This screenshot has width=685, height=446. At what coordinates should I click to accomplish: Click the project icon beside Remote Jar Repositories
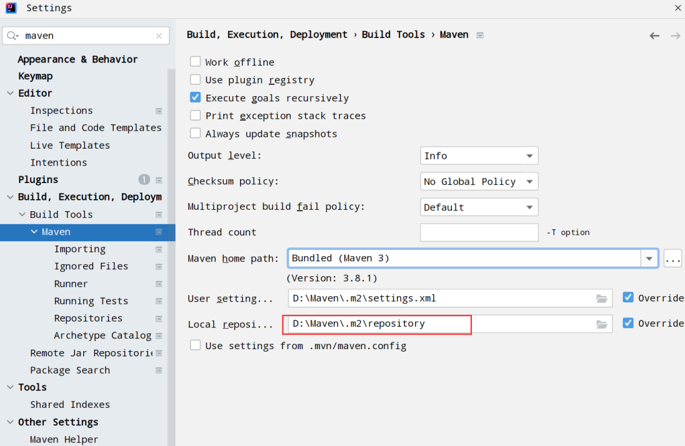pyautogui.click(x=159, y=353)
